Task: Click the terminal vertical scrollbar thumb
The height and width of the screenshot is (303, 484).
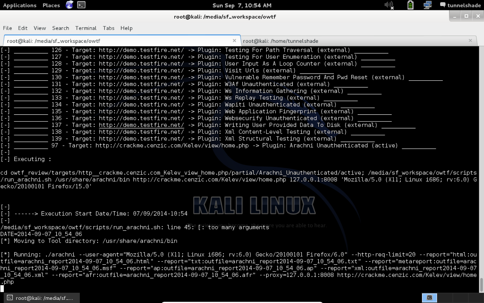Action: click(481, 285)
